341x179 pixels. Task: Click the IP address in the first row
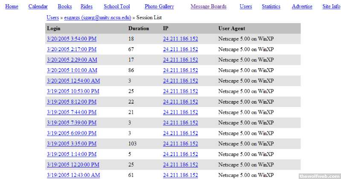(x=180, y=38)
